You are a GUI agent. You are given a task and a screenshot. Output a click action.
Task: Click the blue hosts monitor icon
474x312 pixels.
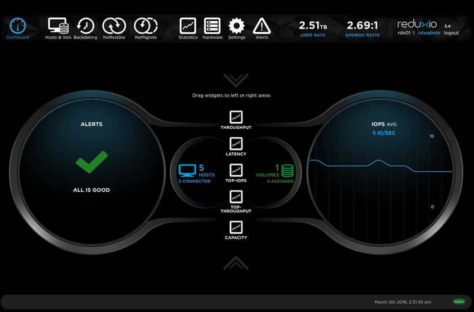click(x=187, y=171)
